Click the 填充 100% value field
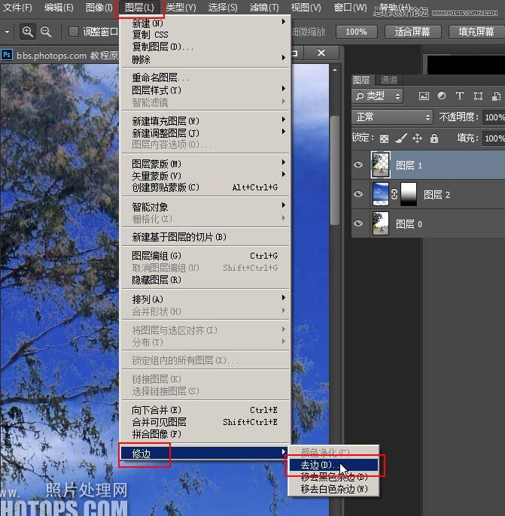Image resolution: width=505 pixels, height=516 pixels. coord(493,138)
